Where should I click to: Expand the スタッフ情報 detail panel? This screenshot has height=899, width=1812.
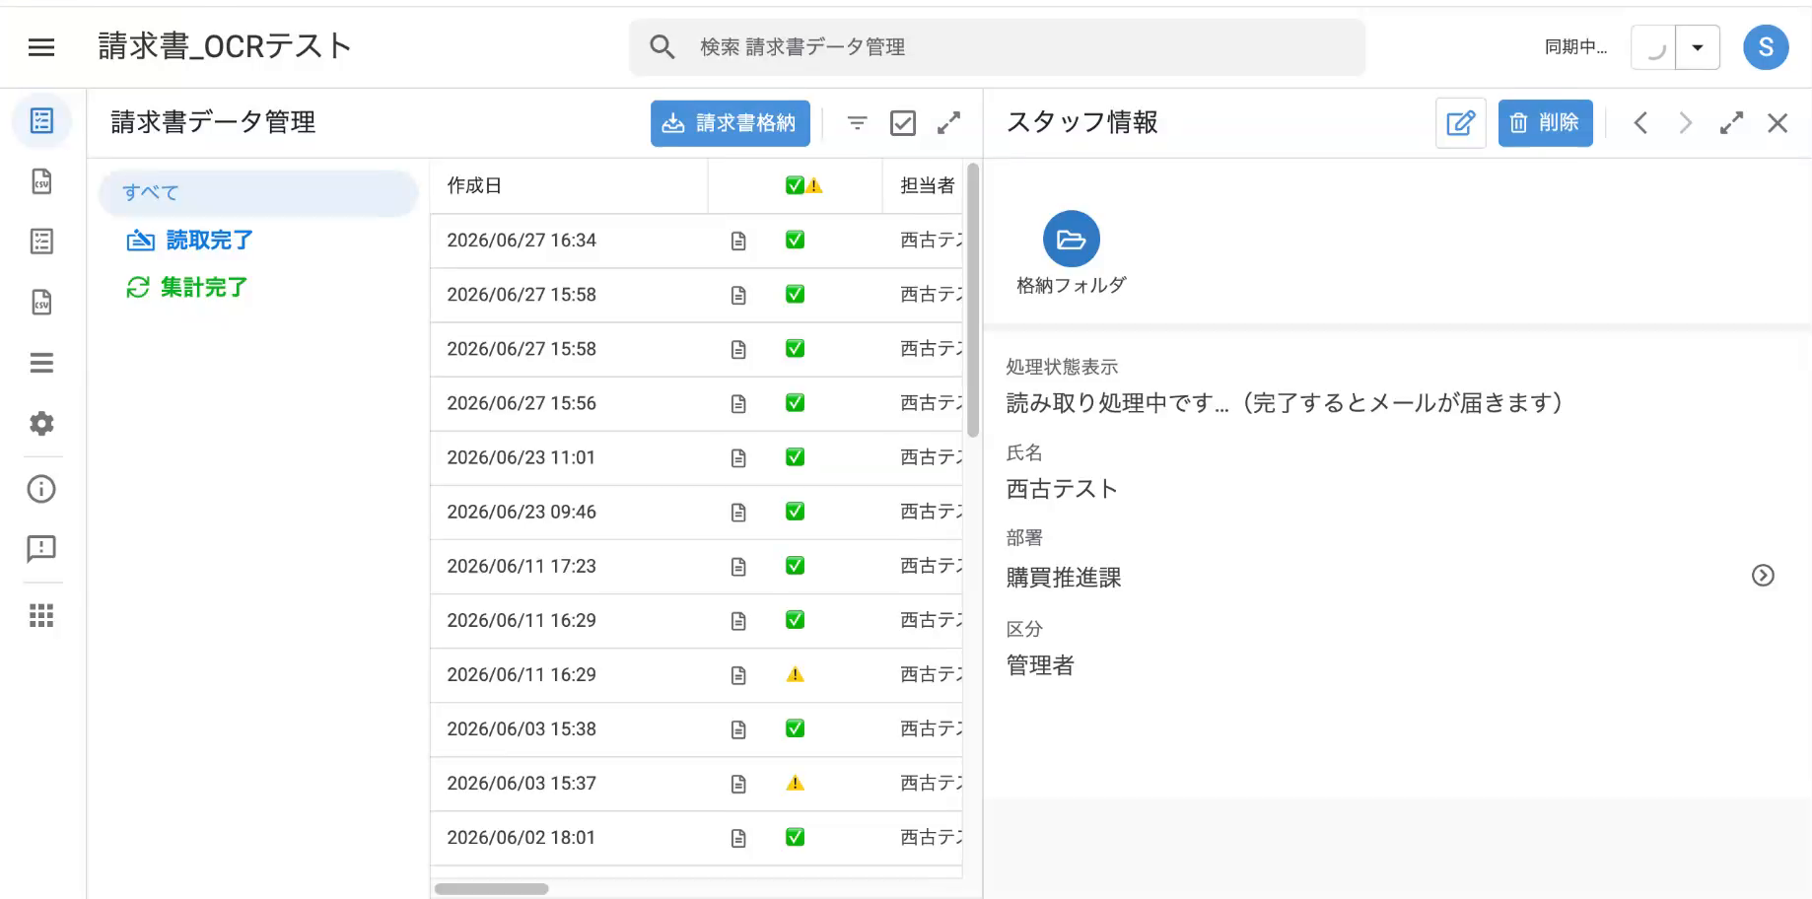tap(1731, 123)
